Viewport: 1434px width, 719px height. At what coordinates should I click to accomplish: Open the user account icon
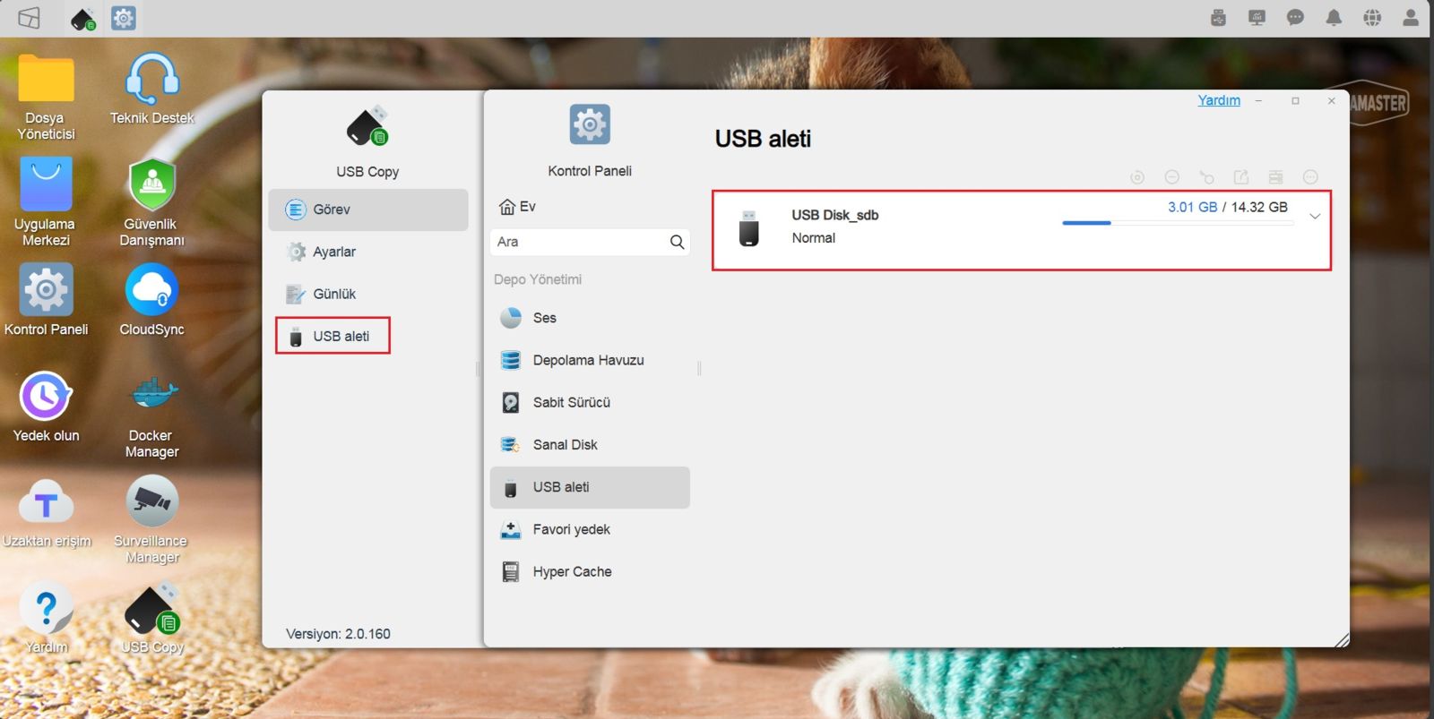point(1411,18)
